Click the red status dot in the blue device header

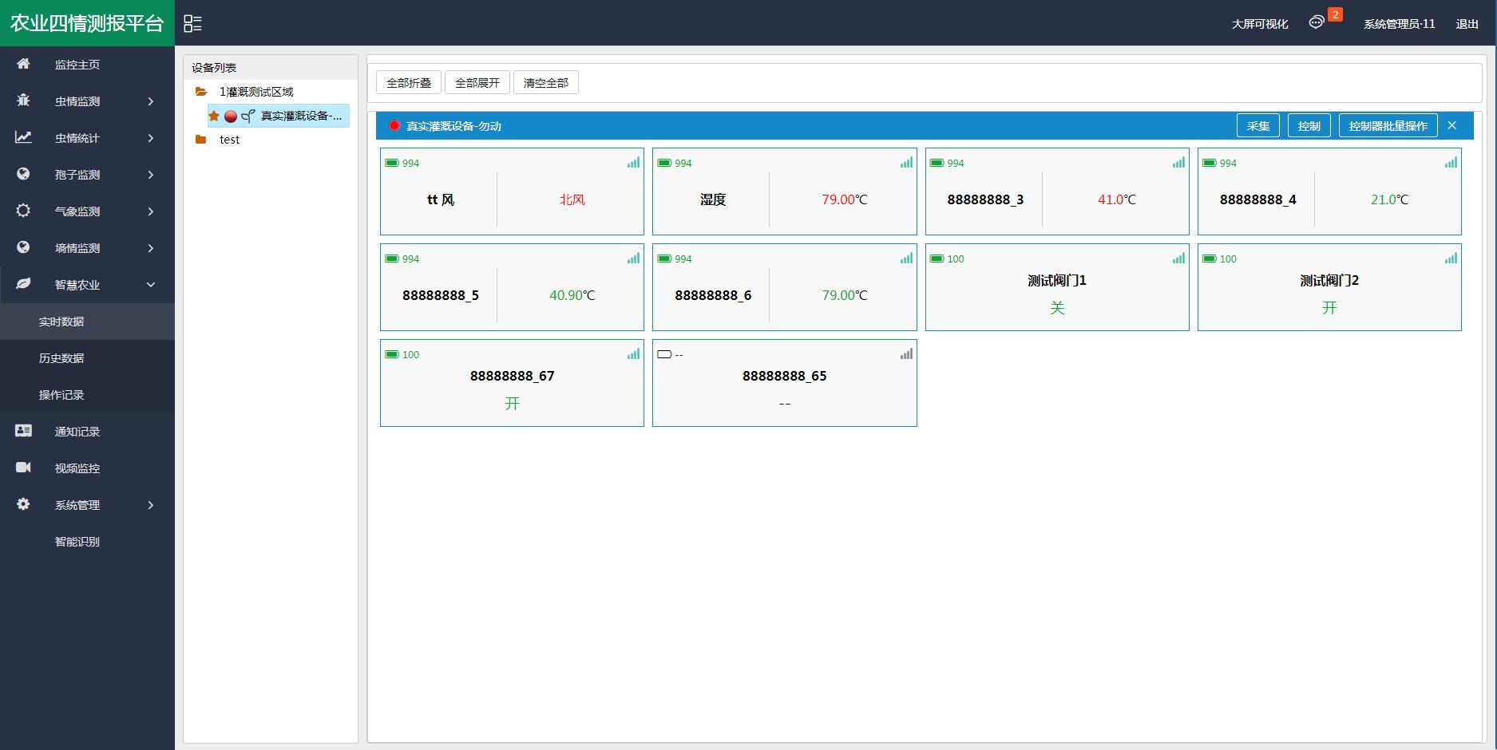tap(394, 125)
